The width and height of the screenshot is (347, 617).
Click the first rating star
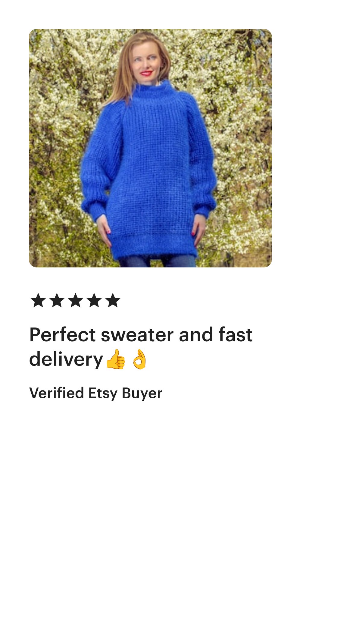38,300
